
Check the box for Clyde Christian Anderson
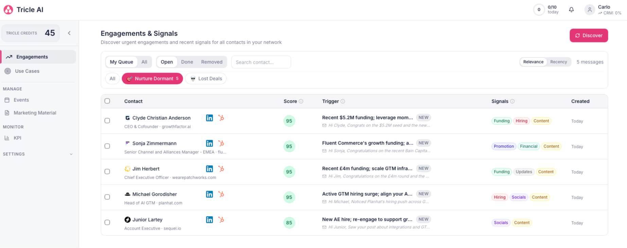(x=107, y=121)
